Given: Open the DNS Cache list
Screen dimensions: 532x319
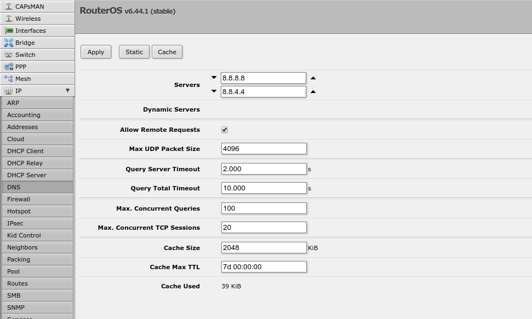Looking at the screenshot, I should 167,52.
